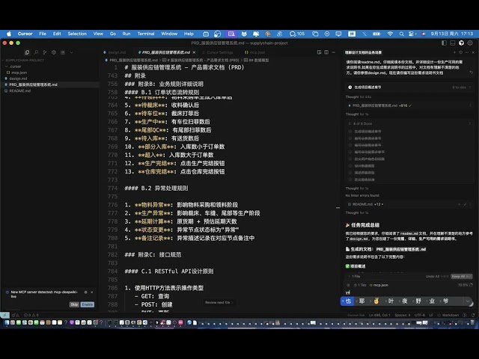Expand the 1 File changes list
Screen dimensions: 479x359
[354, 276]
